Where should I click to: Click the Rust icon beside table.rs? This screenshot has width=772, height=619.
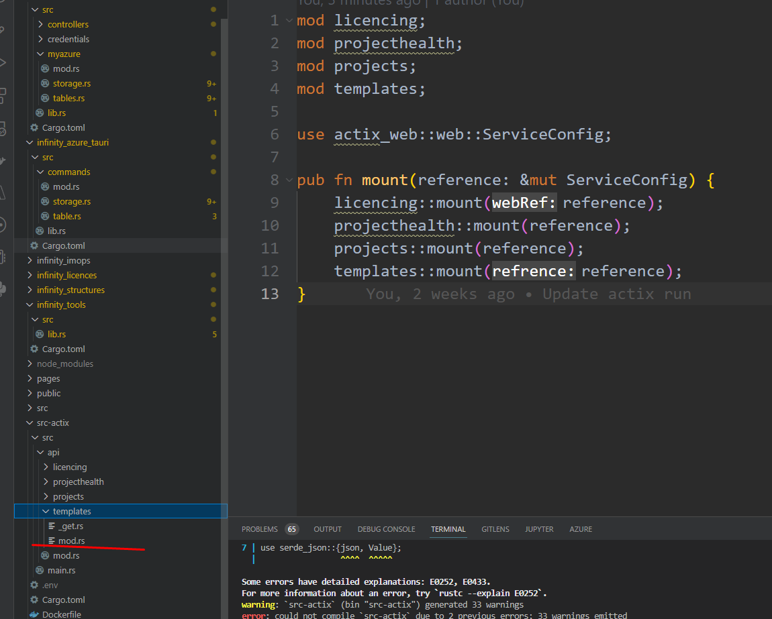tap(45, 216)
